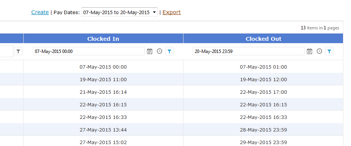Viewport: 351px width, 146px height.
Task: Sort by Clocked Out column header
Action: (263, 39)
